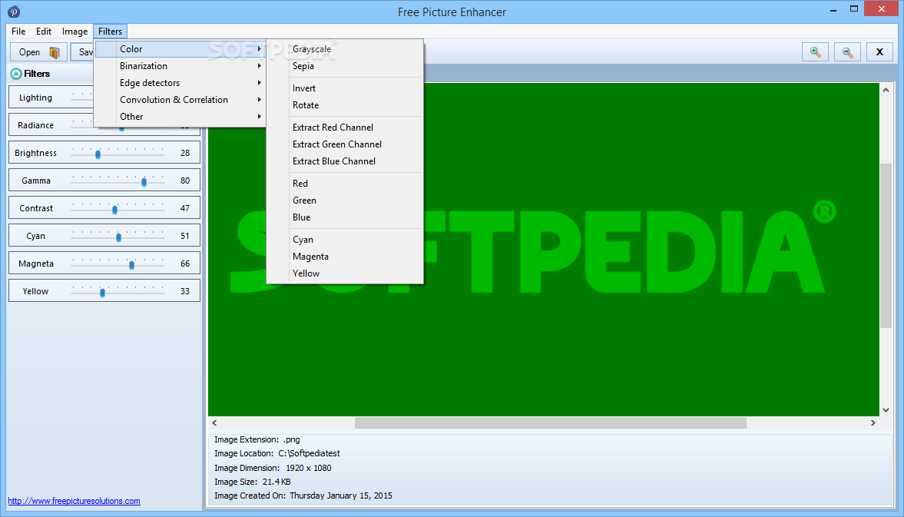The image size is (904, 517).
Task: Open the File menu
Action: point(18,31)
